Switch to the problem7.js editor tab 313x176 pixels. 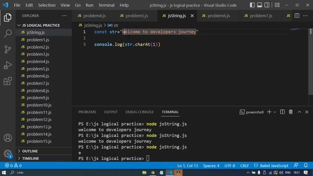(260, 16)
